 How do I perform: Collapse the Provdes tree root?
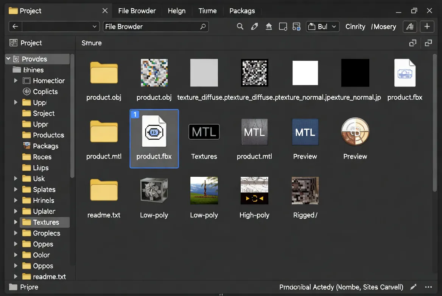coord(8,59)
